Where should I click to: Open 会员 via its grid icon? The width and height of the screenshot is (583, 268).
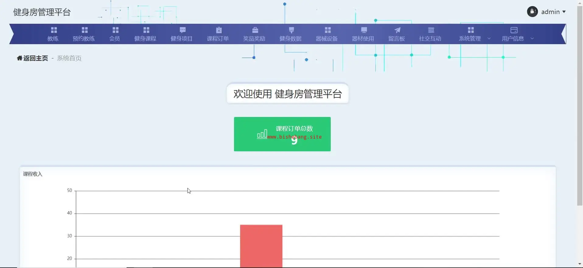(115, 30)
